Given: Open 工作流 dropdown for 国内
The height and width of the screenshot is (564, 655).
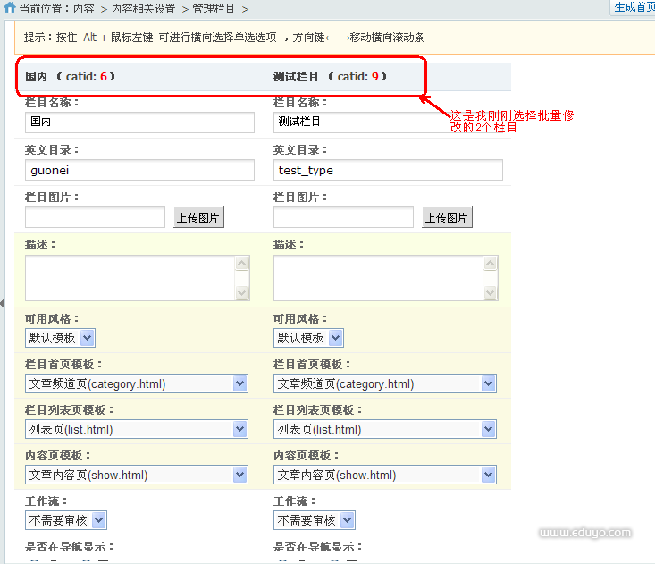Looking at the screenshot, I should 66,520.
